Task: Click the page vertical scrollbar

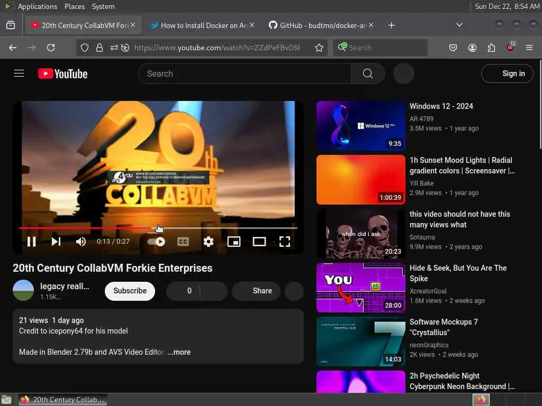Action: (540, 104)
